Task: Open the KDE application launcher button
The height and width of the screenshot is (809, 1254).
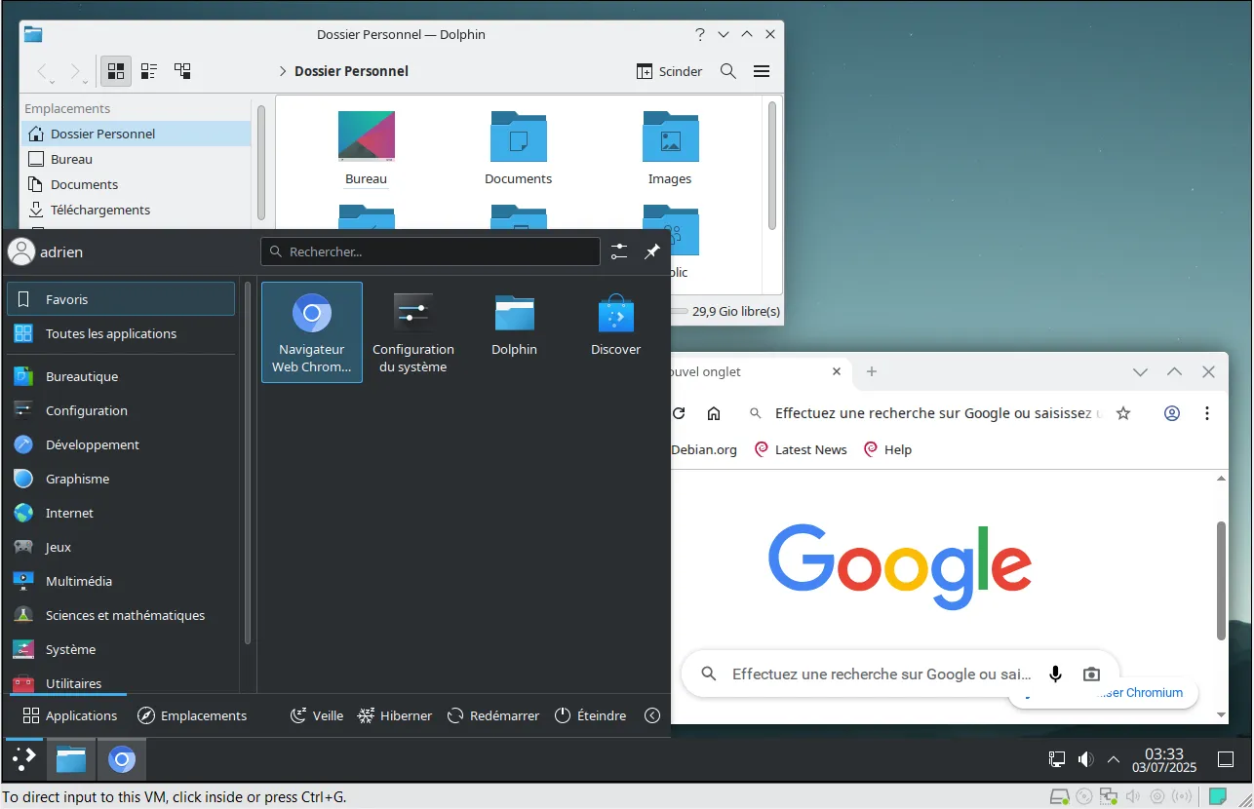Action: pos(23,758)
